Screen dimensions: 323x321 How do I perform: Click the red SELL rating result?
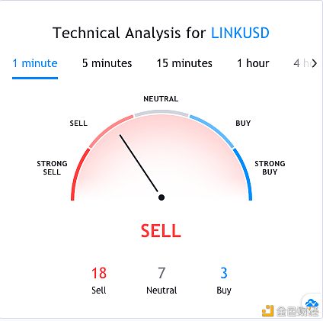[161, 231]
